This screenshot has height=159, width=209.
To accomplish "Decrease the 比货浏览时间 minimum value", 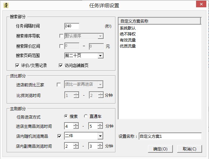I will (x=76, y=97).
